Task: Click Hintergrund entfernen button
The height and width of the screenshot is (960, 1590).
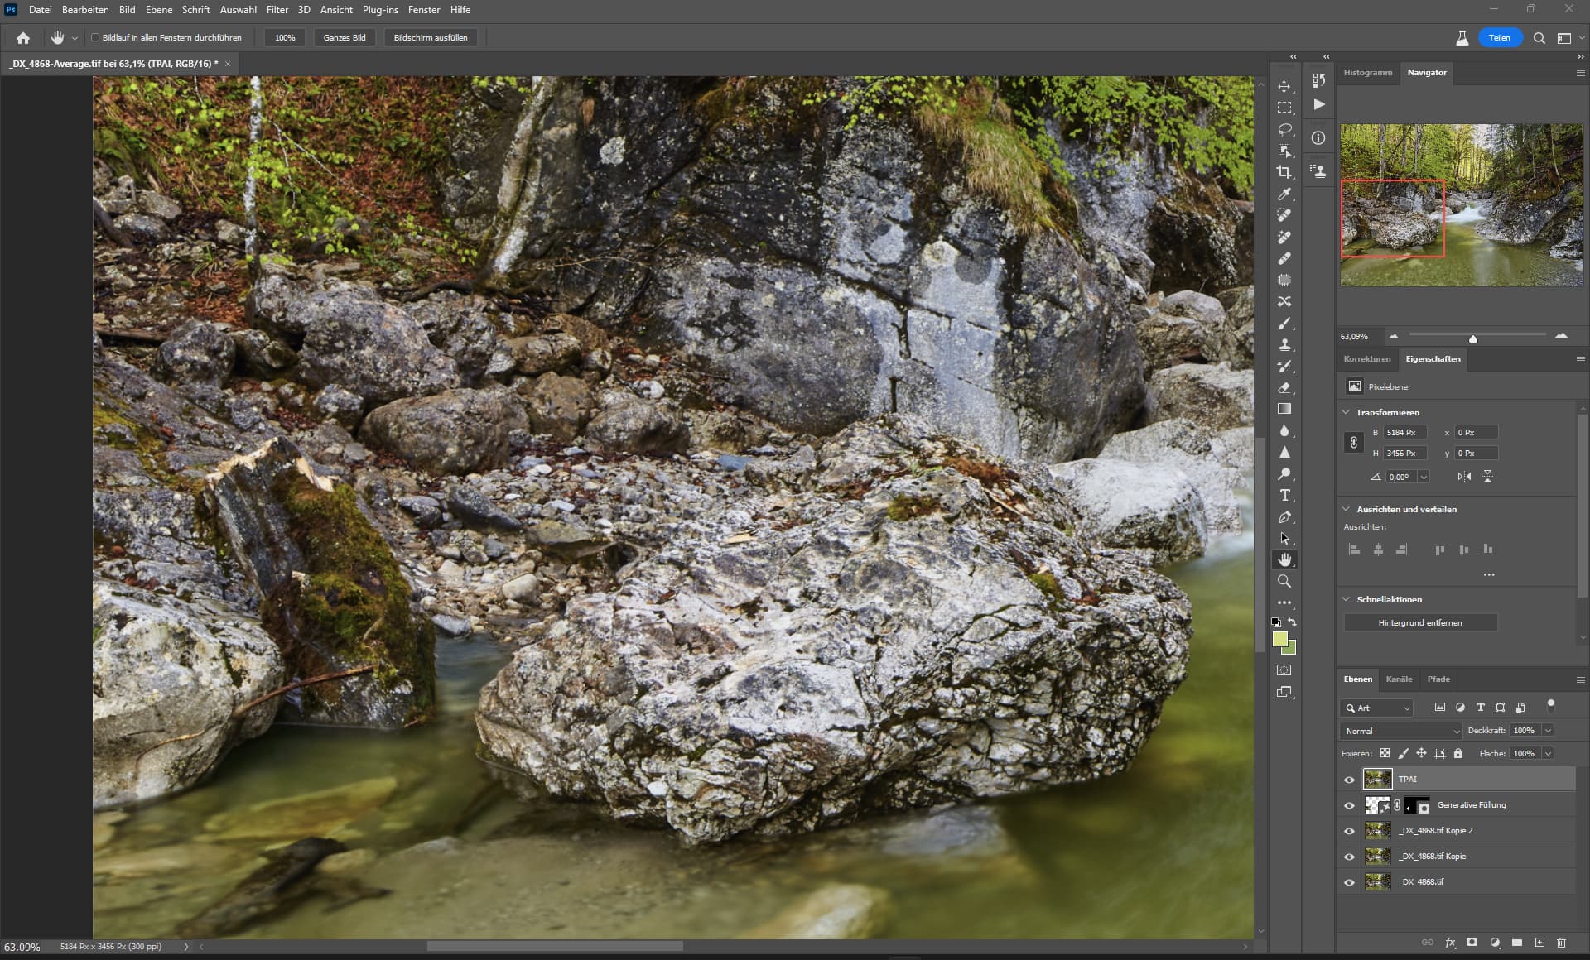Action: tap(1419, 622)
